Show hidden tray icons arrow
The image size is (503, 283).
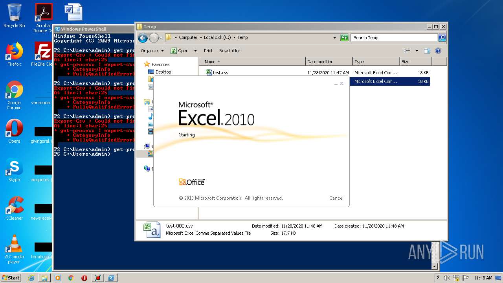click(438, 278)
